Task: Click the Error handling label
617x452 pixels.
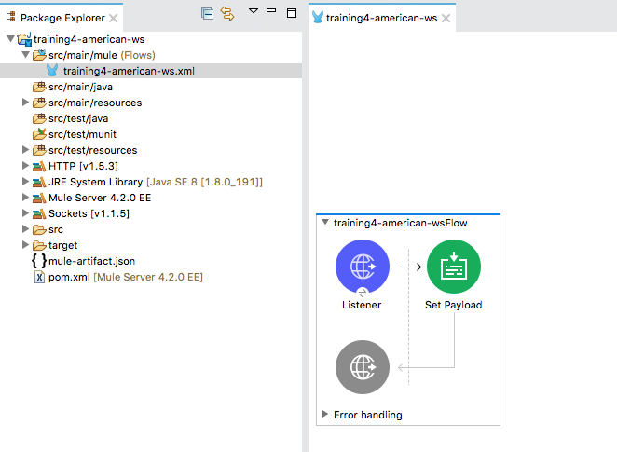Action: coord(368,415)
